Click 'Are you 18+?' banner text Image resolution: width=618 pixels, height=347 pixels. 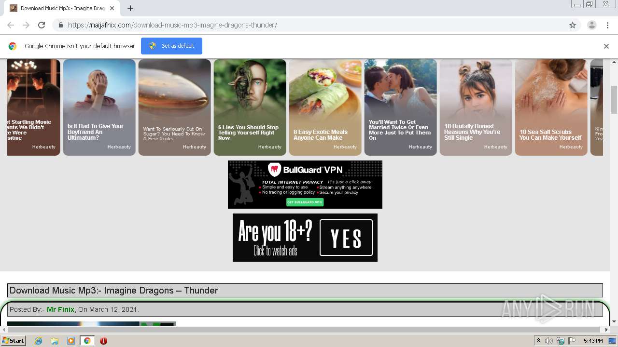point(275,232)
